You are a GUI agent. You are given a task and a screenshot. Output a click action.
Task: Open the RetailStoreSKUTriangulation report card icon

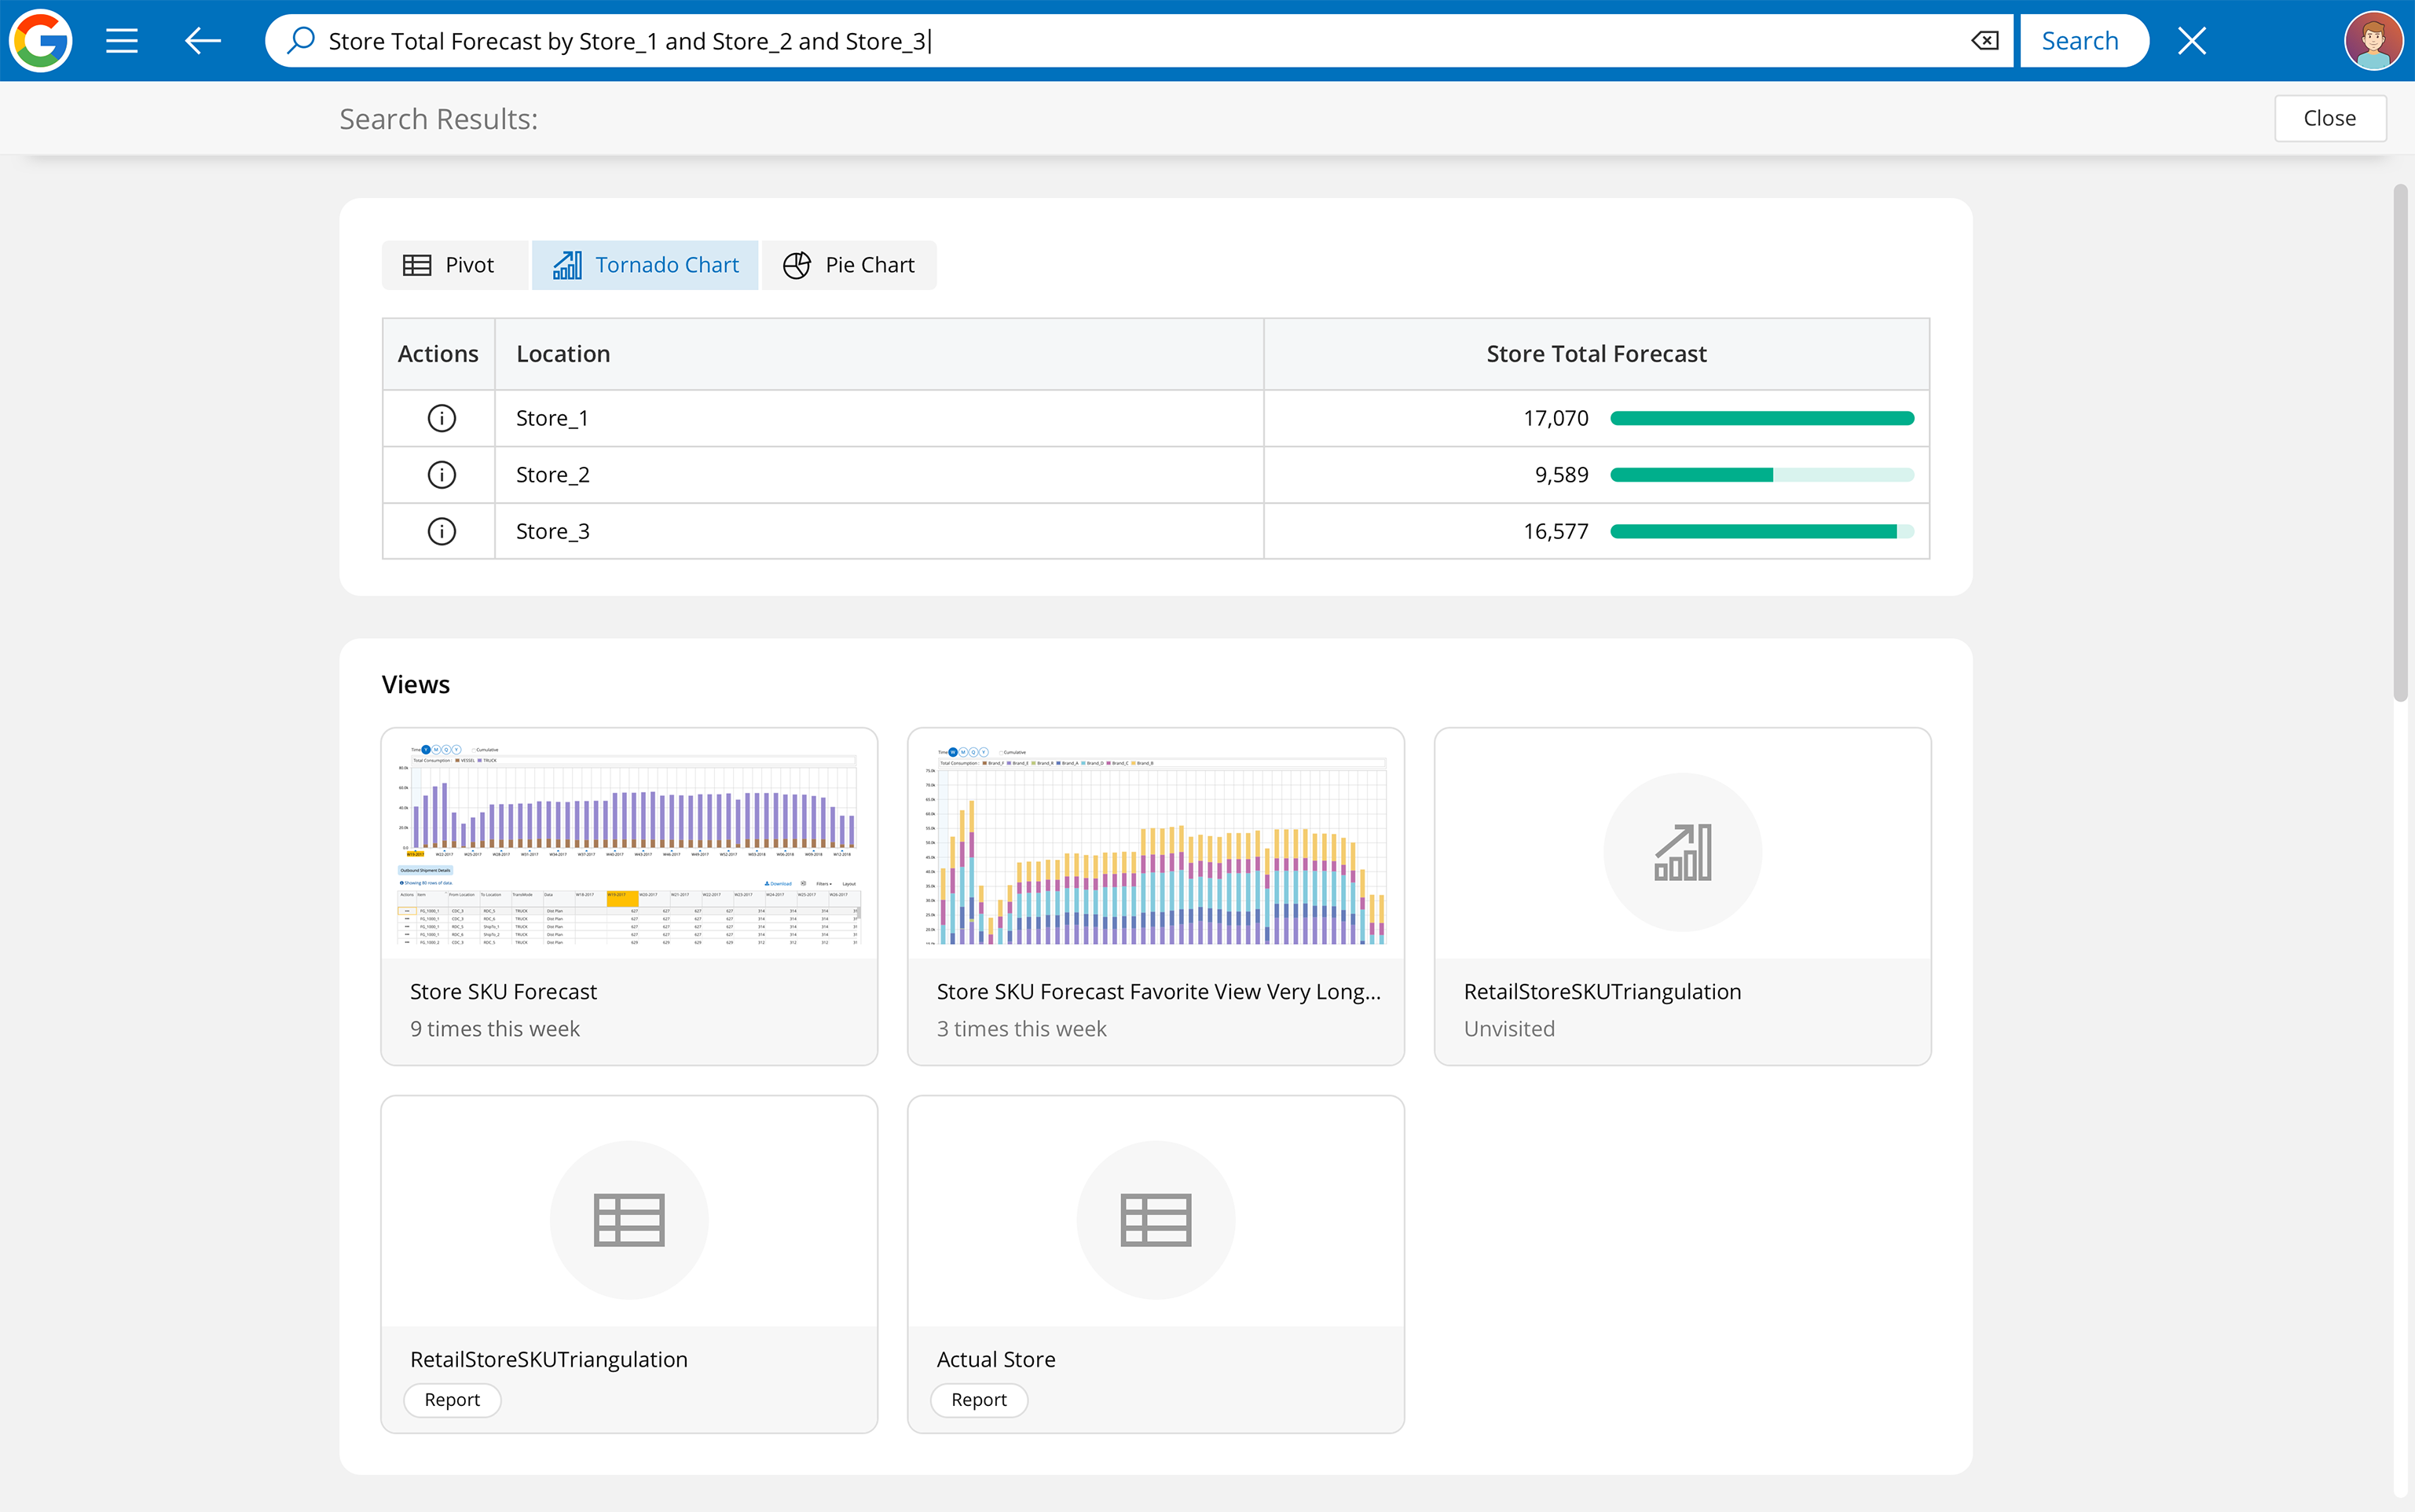[x=630, y=1219]
